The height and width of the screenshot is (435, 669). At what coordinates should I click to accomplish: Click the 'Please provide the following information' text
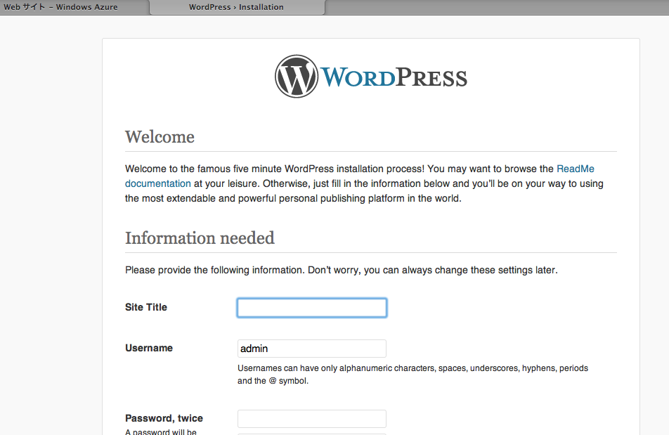coord(342,270)
